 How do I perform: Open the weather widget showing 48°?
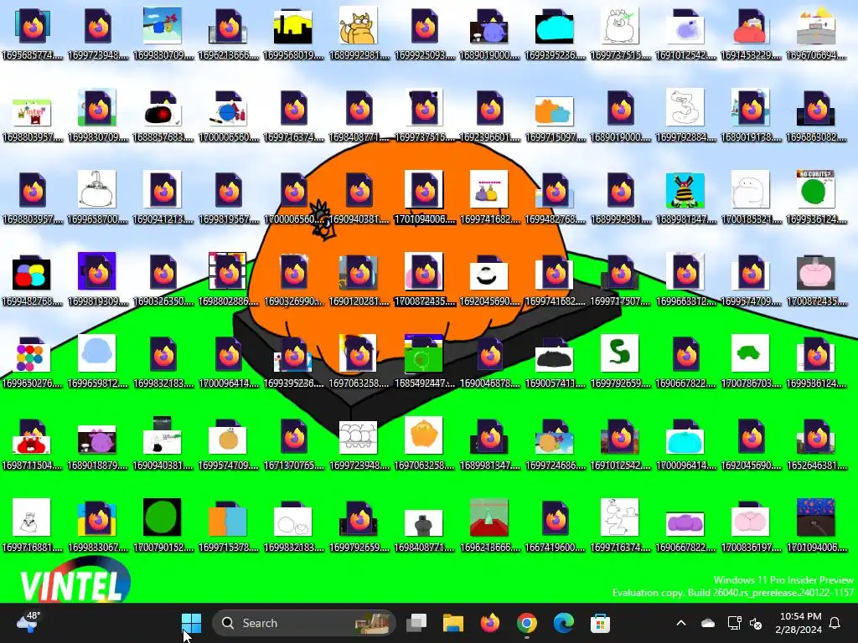[28, 622]
